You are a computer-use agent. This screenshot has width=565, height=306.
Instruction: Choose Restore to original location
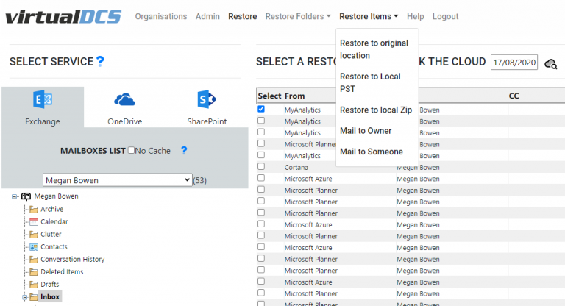(374, 49)
